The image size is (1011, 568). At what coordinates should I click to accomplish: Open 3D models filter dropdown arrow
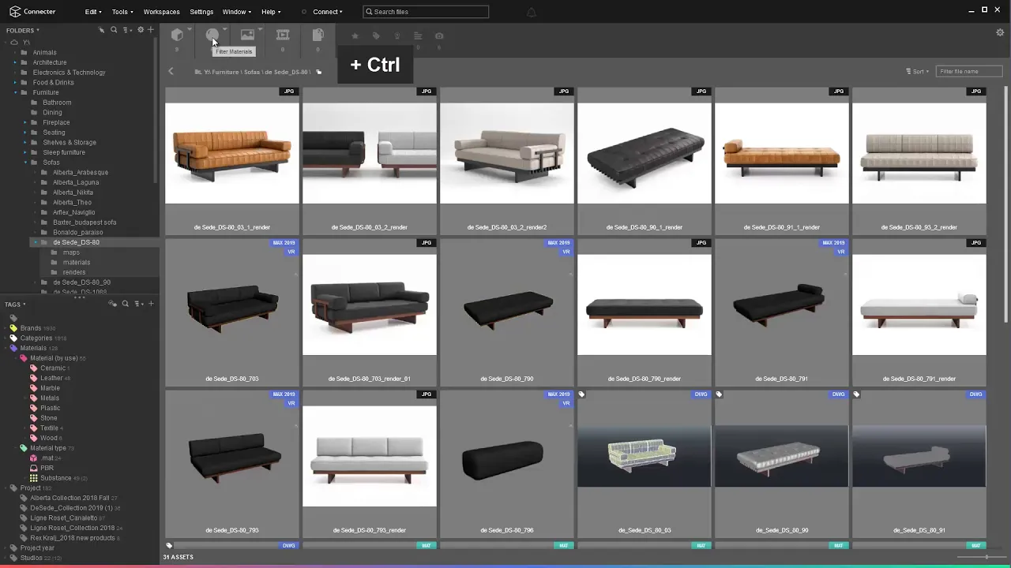190,30
